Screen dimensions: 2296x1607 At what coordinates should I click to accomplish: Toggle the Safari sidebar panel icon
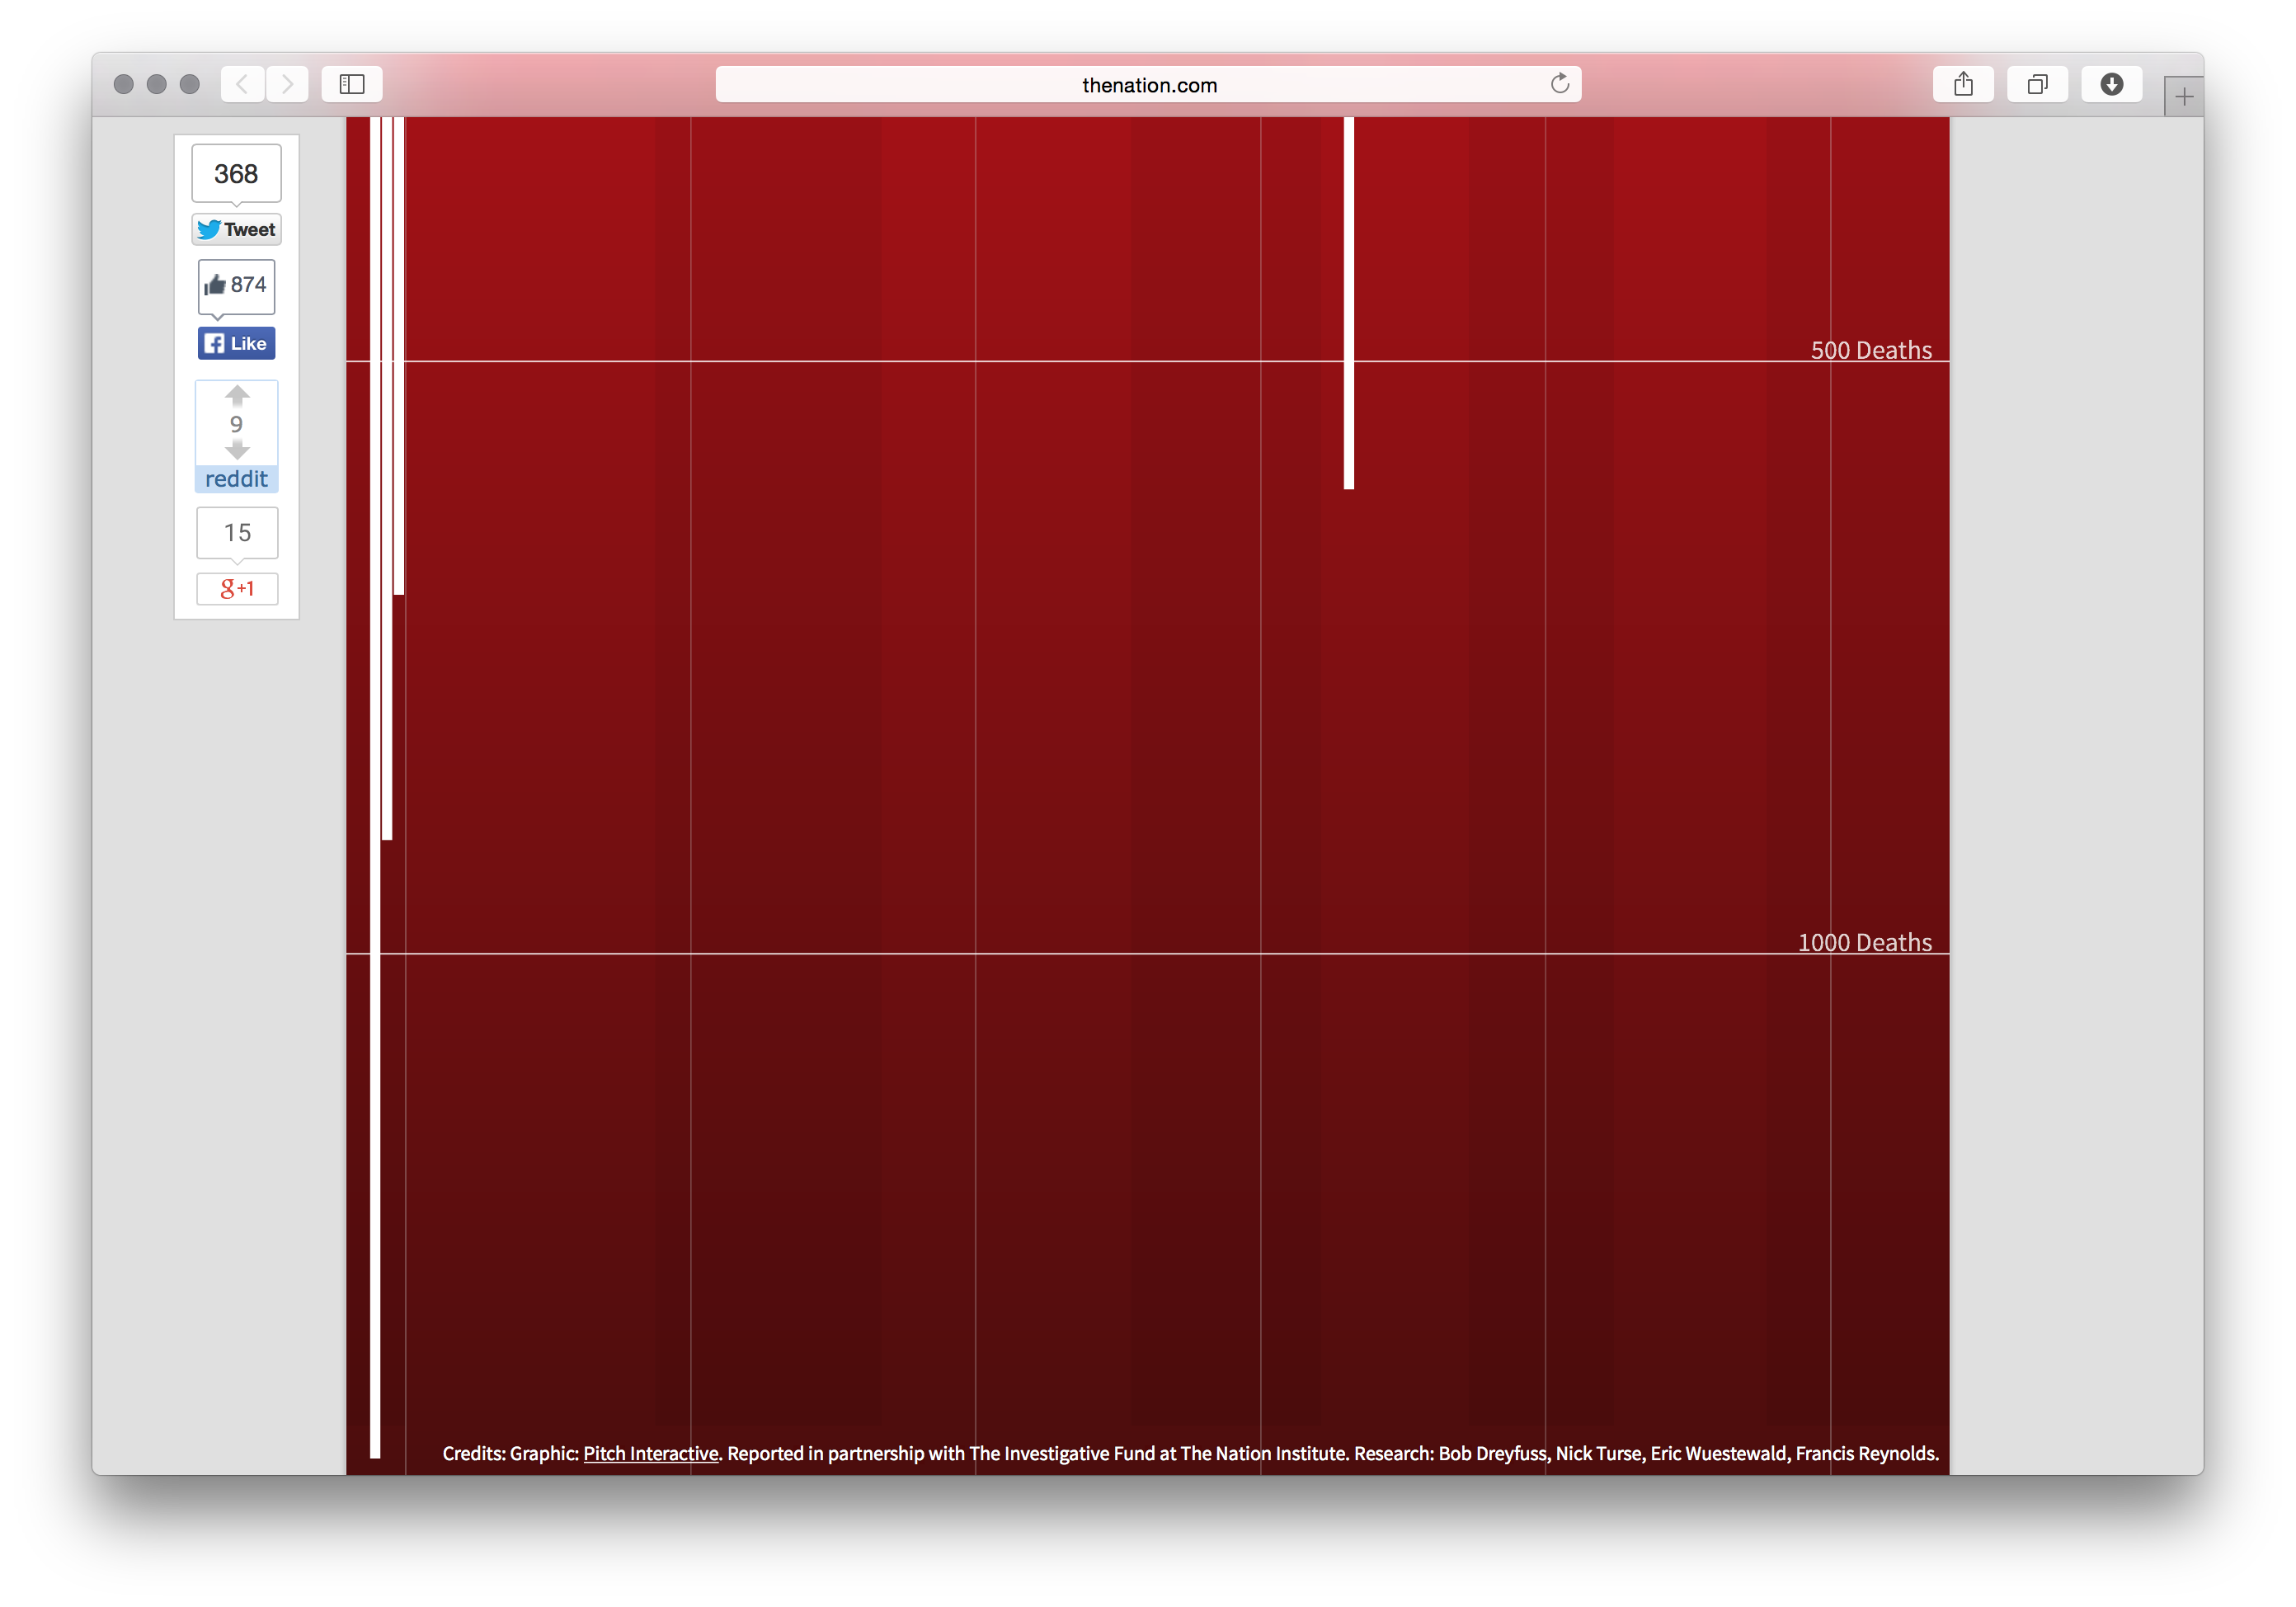(352, 84)
